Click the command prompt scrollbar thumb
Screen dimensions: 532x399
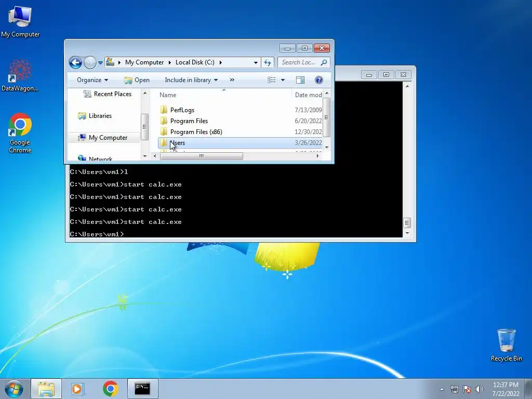coord(407,223)
